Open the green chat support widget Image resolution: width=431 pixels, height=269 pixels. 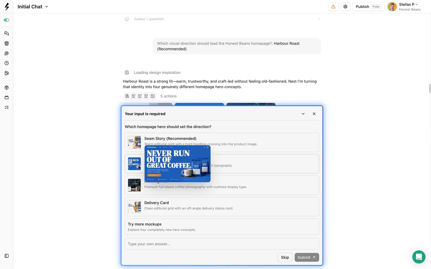419,257
